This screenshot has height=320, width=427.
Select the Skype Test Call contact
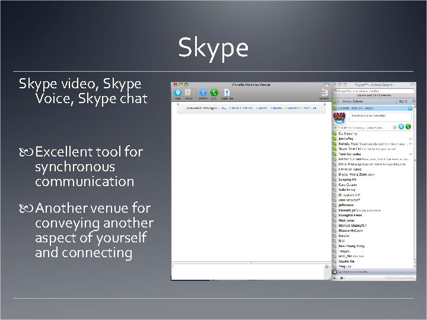(x=372, y=149)
